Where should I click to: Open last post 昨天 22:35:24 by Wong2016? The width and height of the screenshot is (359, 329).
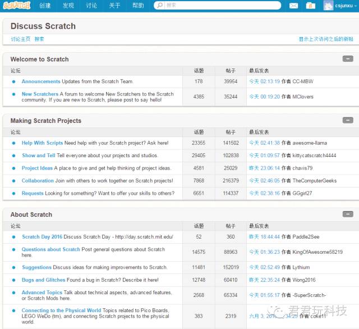(x=264, y=280)
